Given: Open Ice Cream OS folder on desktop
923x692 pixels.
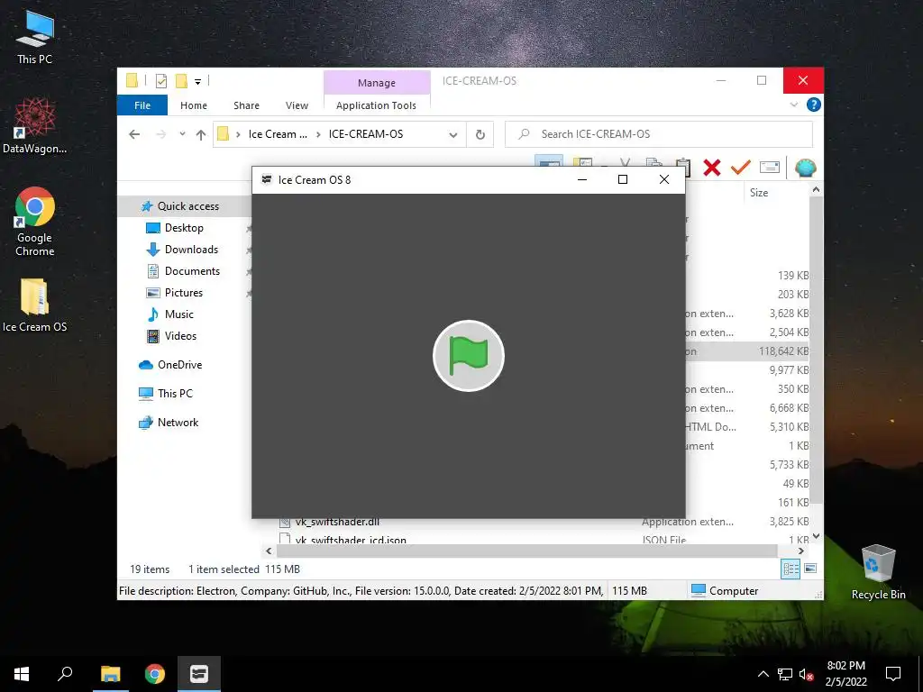Looking at the screenshot, I should coord(35,305).
